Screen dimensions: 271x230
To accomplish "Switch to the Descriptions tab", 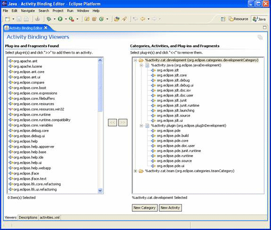I will tap(28, 217).
